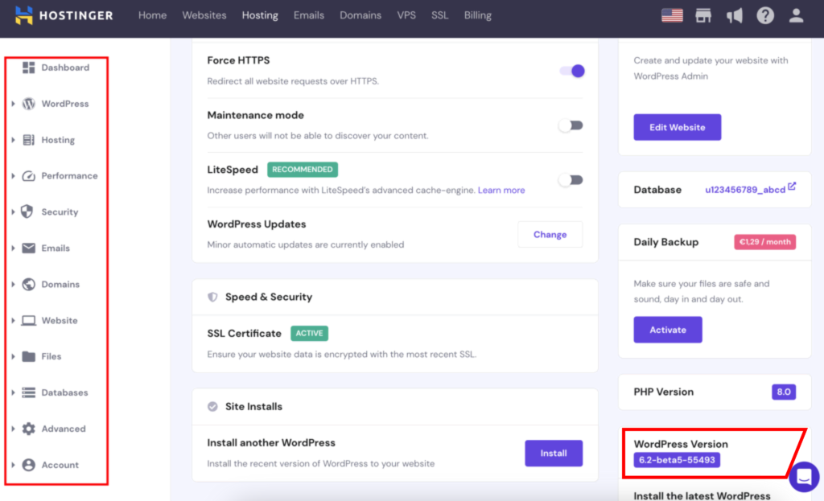Disable the Force HTTPS toggle
Image resolution: width=824 pixels, height=501 pixels.
[572, 71]
